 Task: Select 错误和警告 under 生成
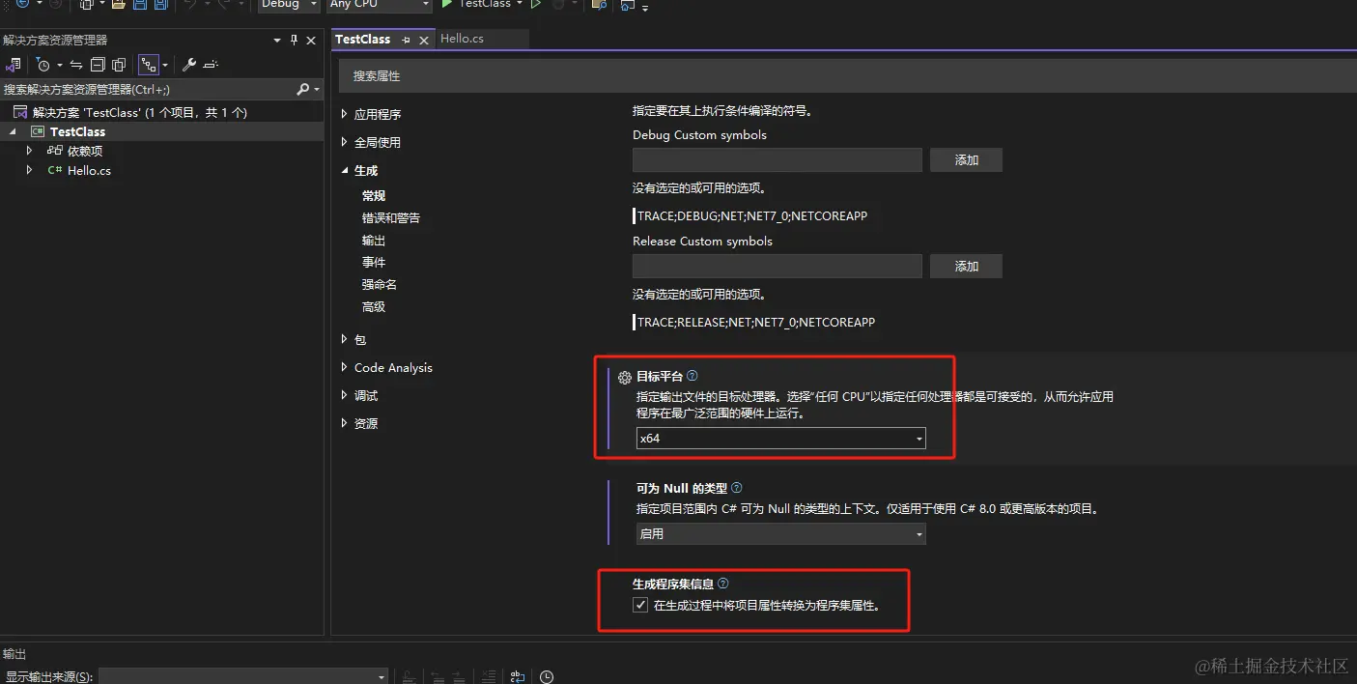(391, 218)
